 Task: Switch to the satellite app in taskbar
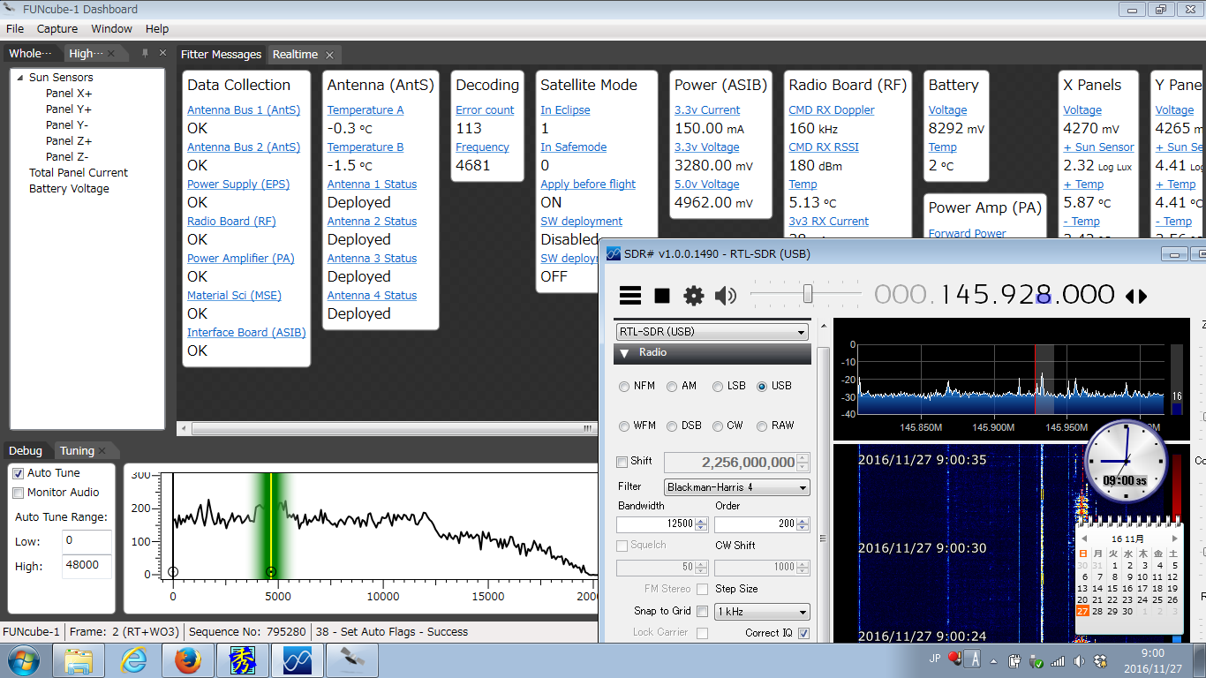(351, 660)
